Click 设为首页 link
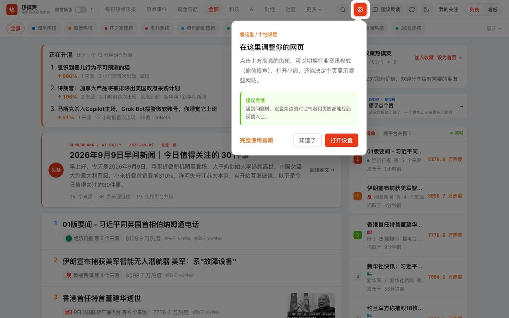Screen dimensions: 509x318 449,57
